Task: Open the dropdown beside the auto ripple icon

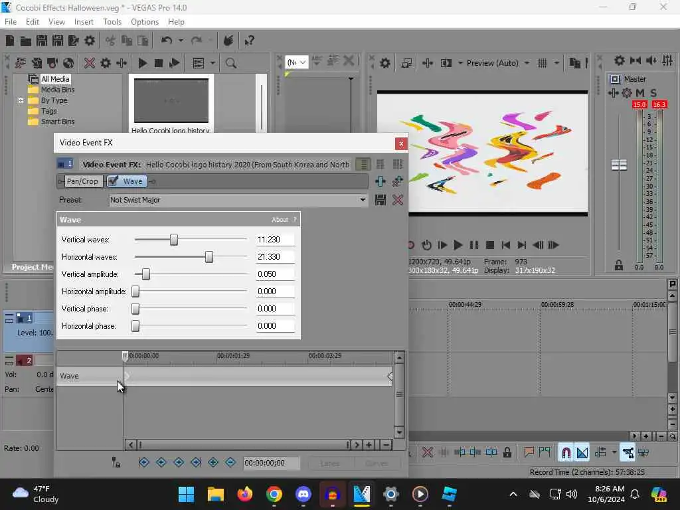Action: click(614, 453)
